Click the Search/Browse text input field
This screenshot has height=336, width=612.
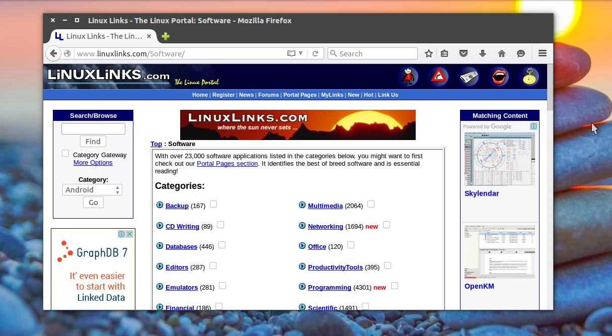pos(93,129)
